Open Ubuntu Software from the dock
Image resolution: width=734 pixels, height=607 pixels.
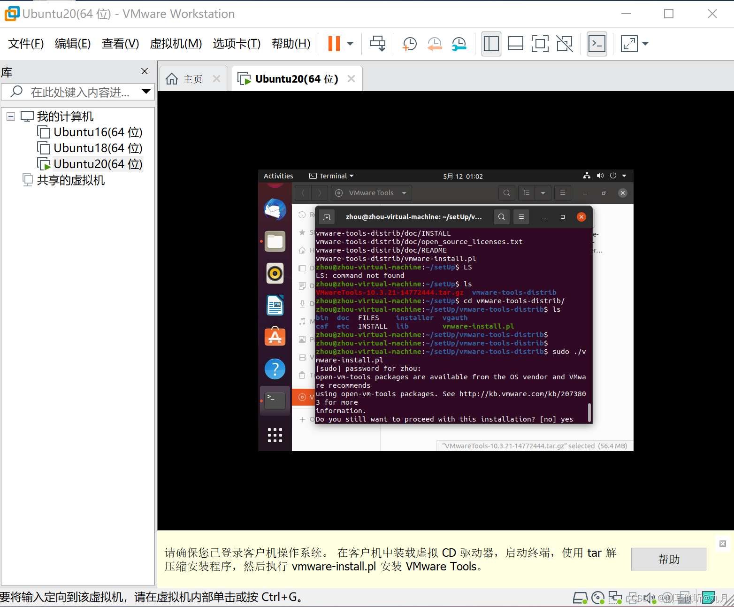(275, 337)
